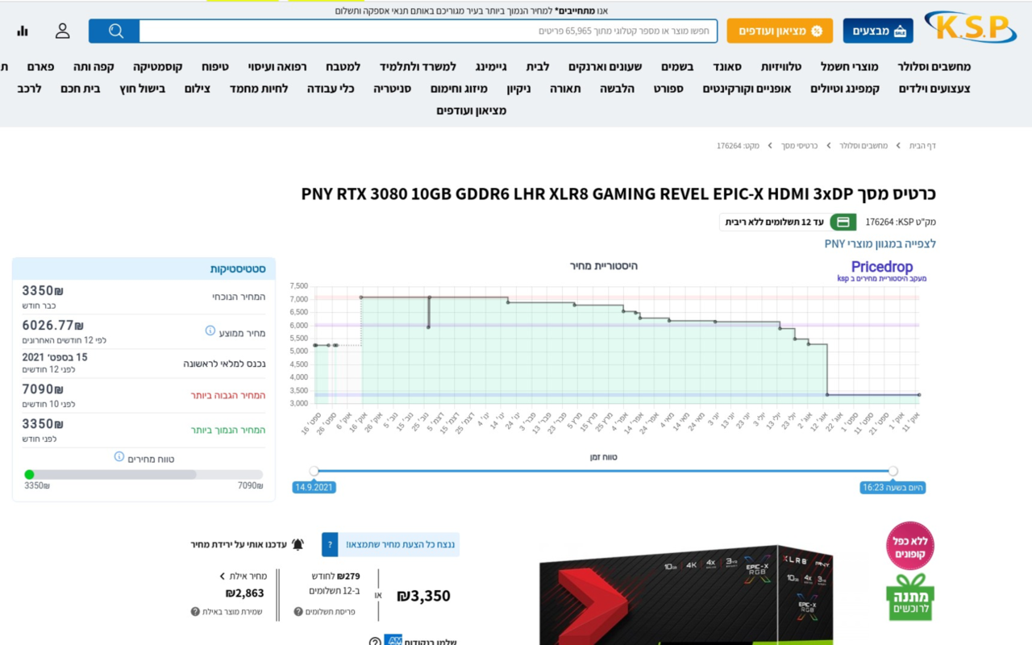The width and height of the screenshot is (1032, 645).
Task: Go to דף הבית breadcrumb link
Action: coord(923,146)
